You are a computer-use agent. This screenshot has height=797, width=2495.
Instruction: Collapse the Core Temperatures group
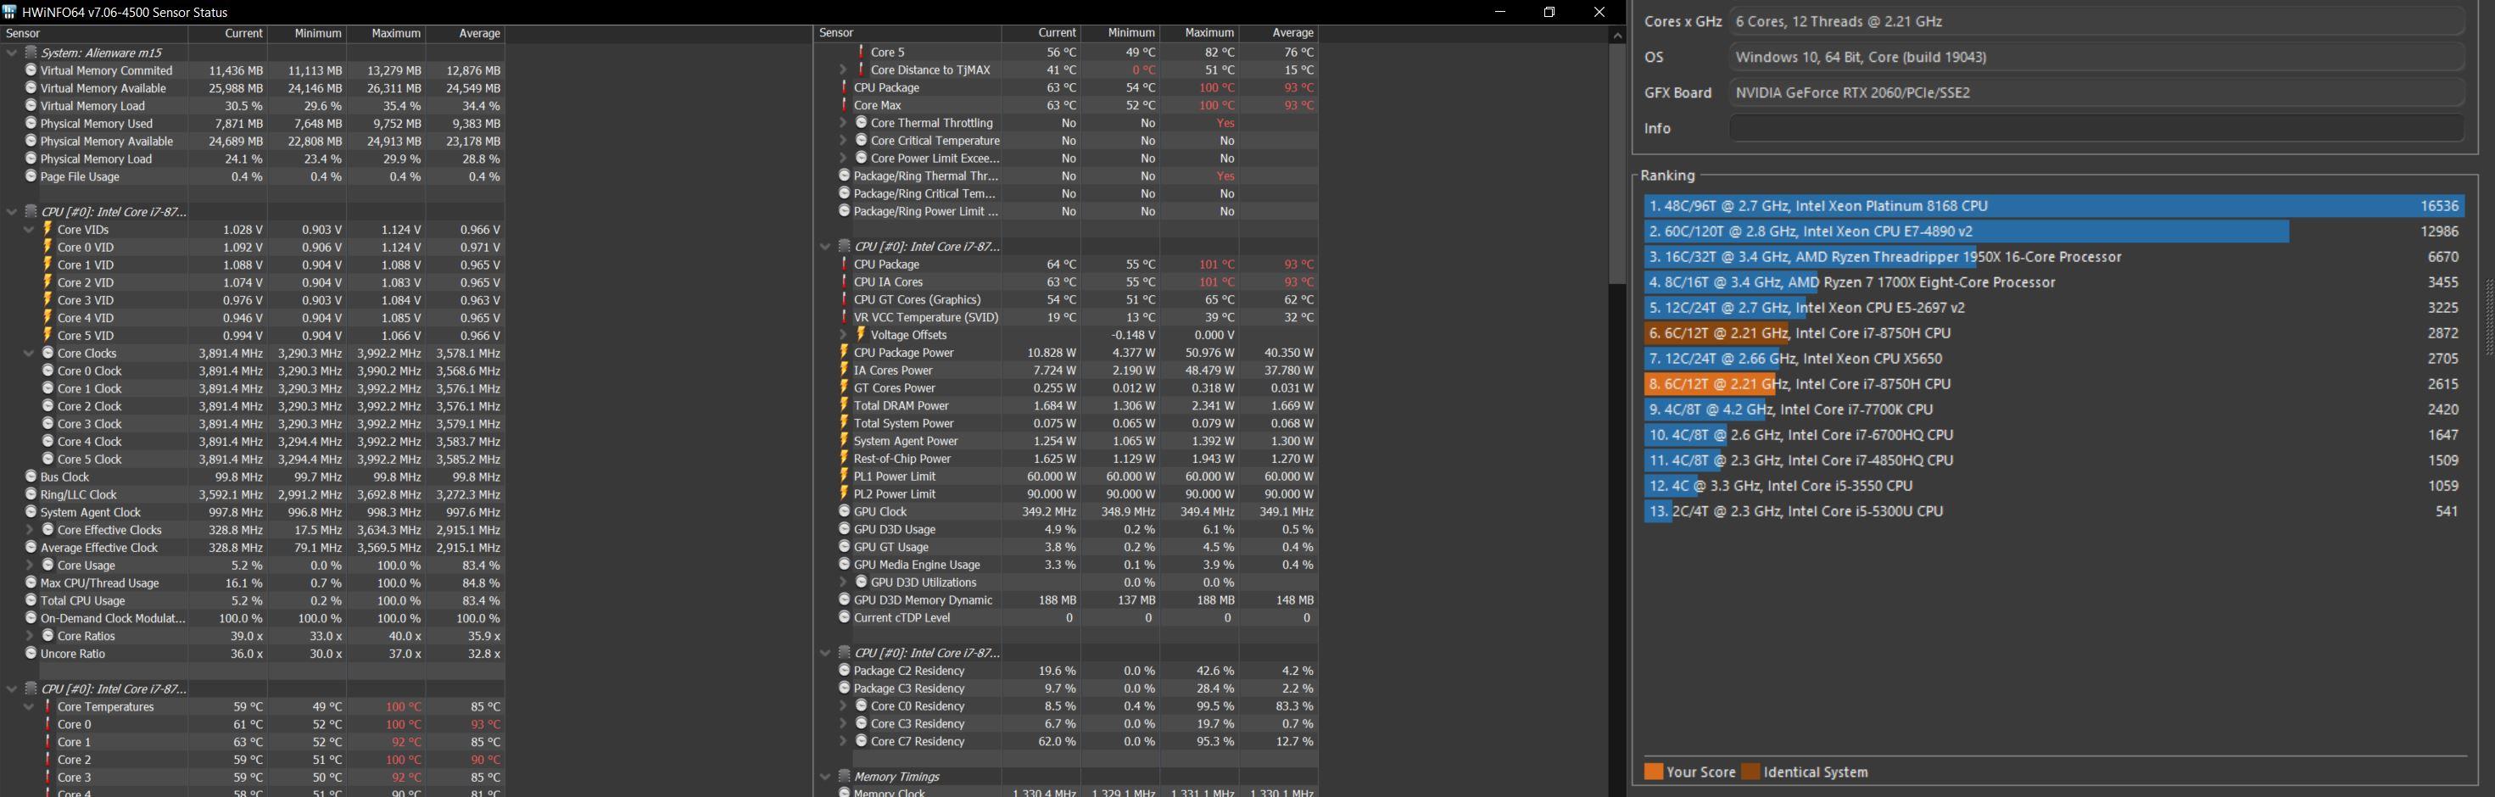click(x=29, y=707)
